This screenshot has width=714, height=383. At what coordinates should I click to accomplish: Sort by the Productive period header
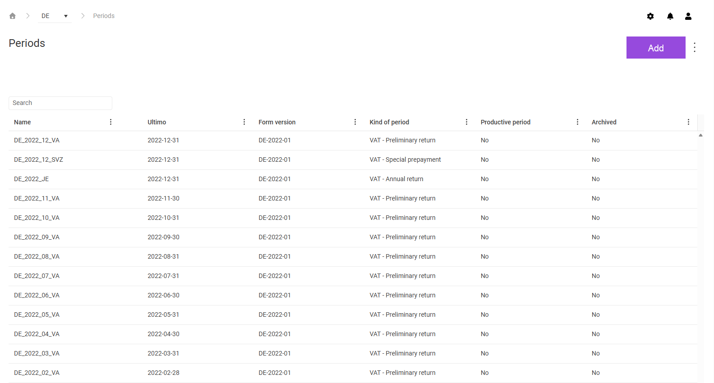(506, 122)
